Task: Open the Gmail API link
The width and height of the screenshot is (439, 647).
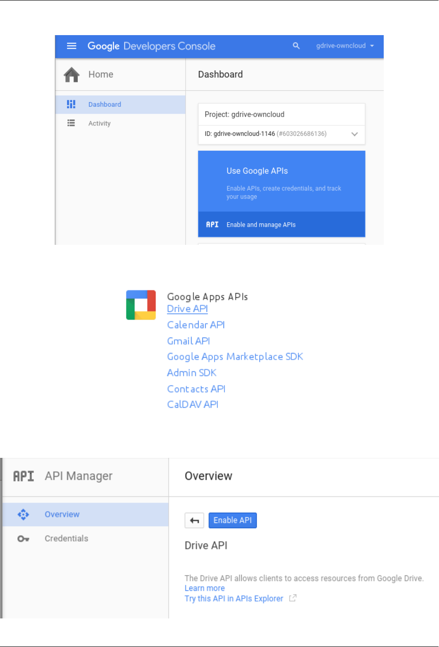Action: click(188, 341)
